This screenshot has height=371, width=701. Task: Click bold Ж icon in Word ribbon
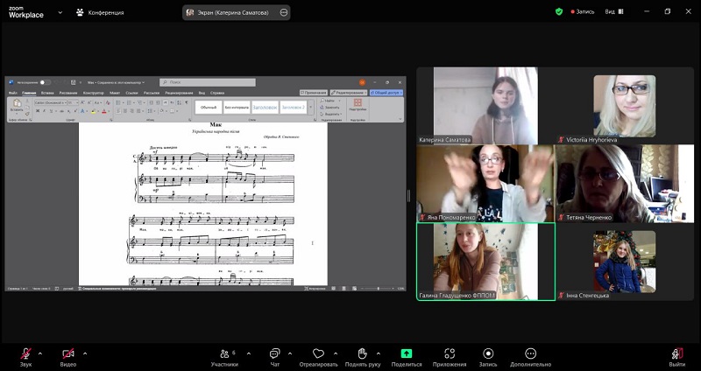(38, 111)
